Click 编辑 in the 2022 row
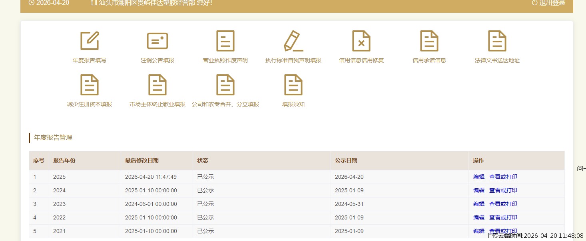 (478, 217)
